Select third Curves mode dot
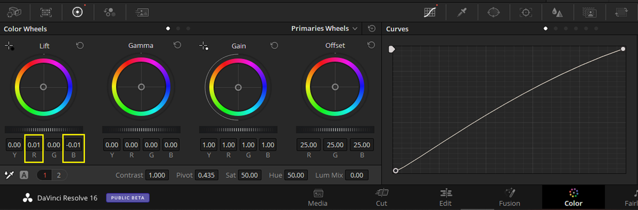The image size is (638, 210). click(x=566, y=28)
